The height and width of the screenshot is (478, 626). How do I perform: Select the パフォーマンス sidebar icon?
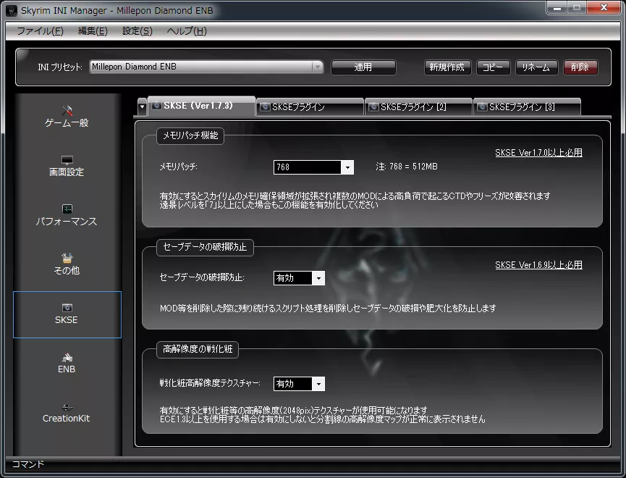tap(67, 209)
